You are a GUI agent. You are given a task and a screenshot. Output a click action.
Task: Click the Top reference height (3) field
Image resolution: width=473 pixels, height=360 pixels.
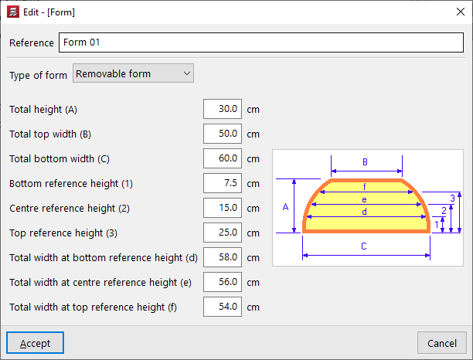[223, 233]
